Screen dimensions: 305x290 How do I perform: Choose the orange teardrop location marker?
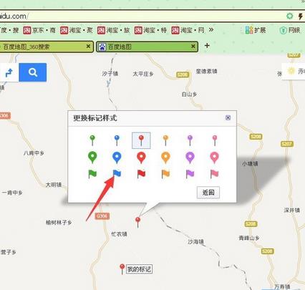point(165,158)
